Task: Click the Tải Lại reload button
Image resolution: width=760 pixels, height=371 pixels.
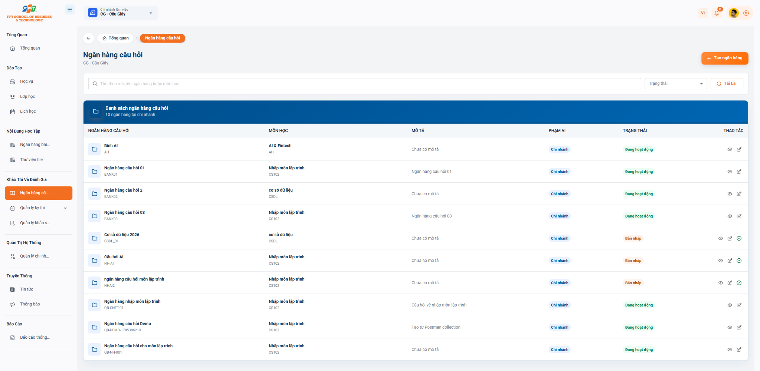Action: [x=727, y=83]
